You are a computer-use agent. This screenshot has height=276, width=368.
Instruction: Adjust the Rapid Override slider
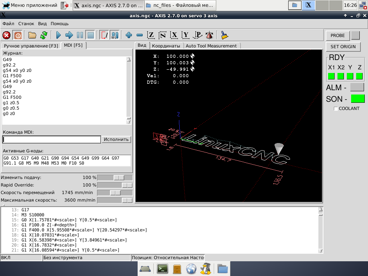click(x=127, y=185)
